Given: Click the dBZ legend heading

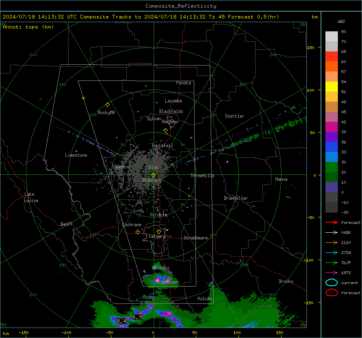Looking at the screenshot, I should 341,22.
